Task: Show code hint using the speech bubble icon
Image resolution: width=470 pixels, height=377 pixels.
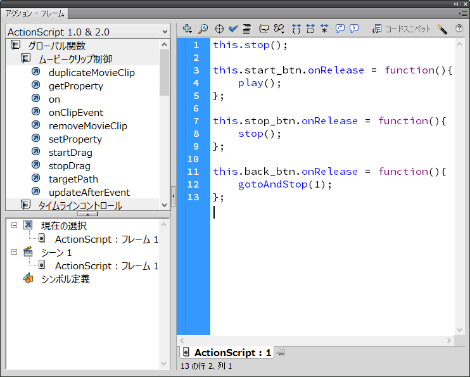Action: (264, 29)
